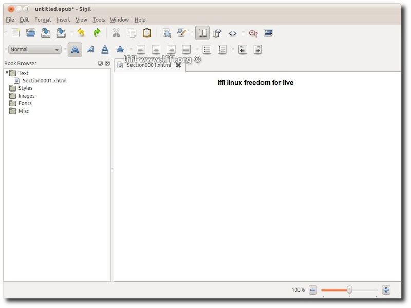Open the Normal paragraph style dropdown
This screenshot has width=411, height=308.
(34, 49)
